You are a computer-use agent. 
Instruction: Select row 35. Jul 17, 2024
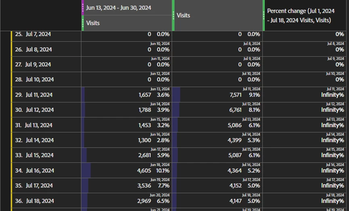pyautogui.click(x=46, y=186)
